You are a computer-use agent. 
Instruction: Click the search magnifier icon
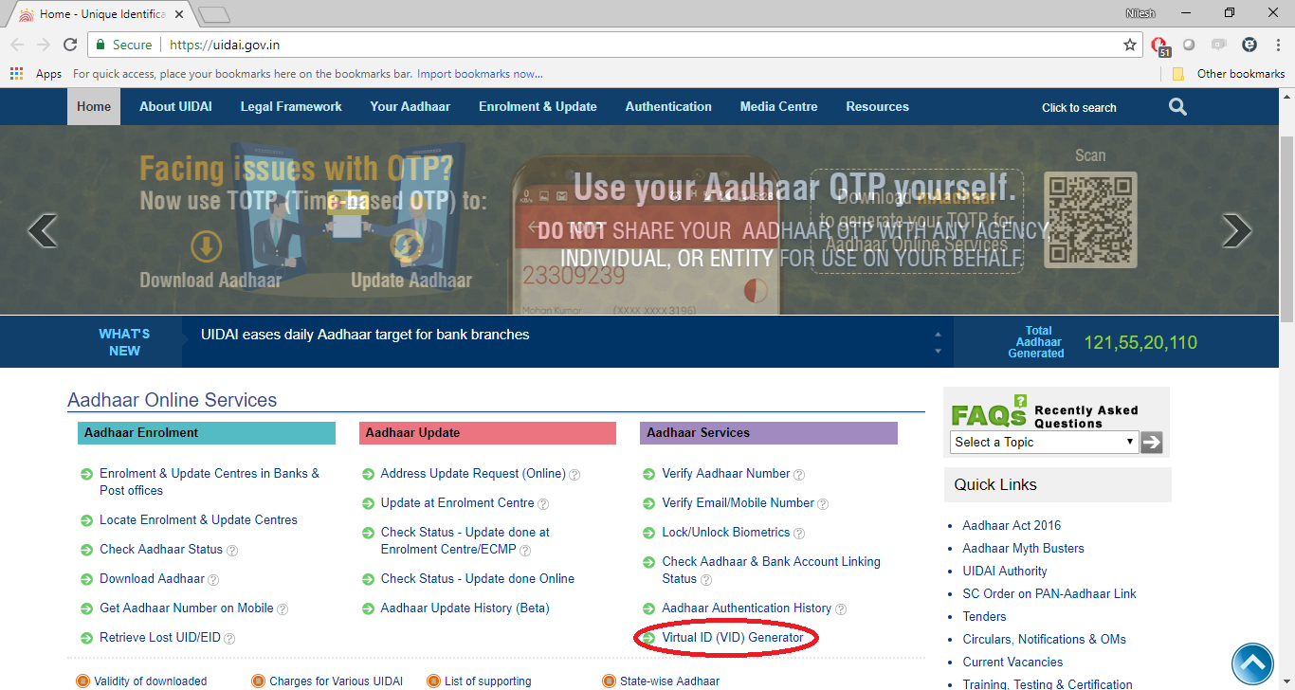click(1177, 107)
